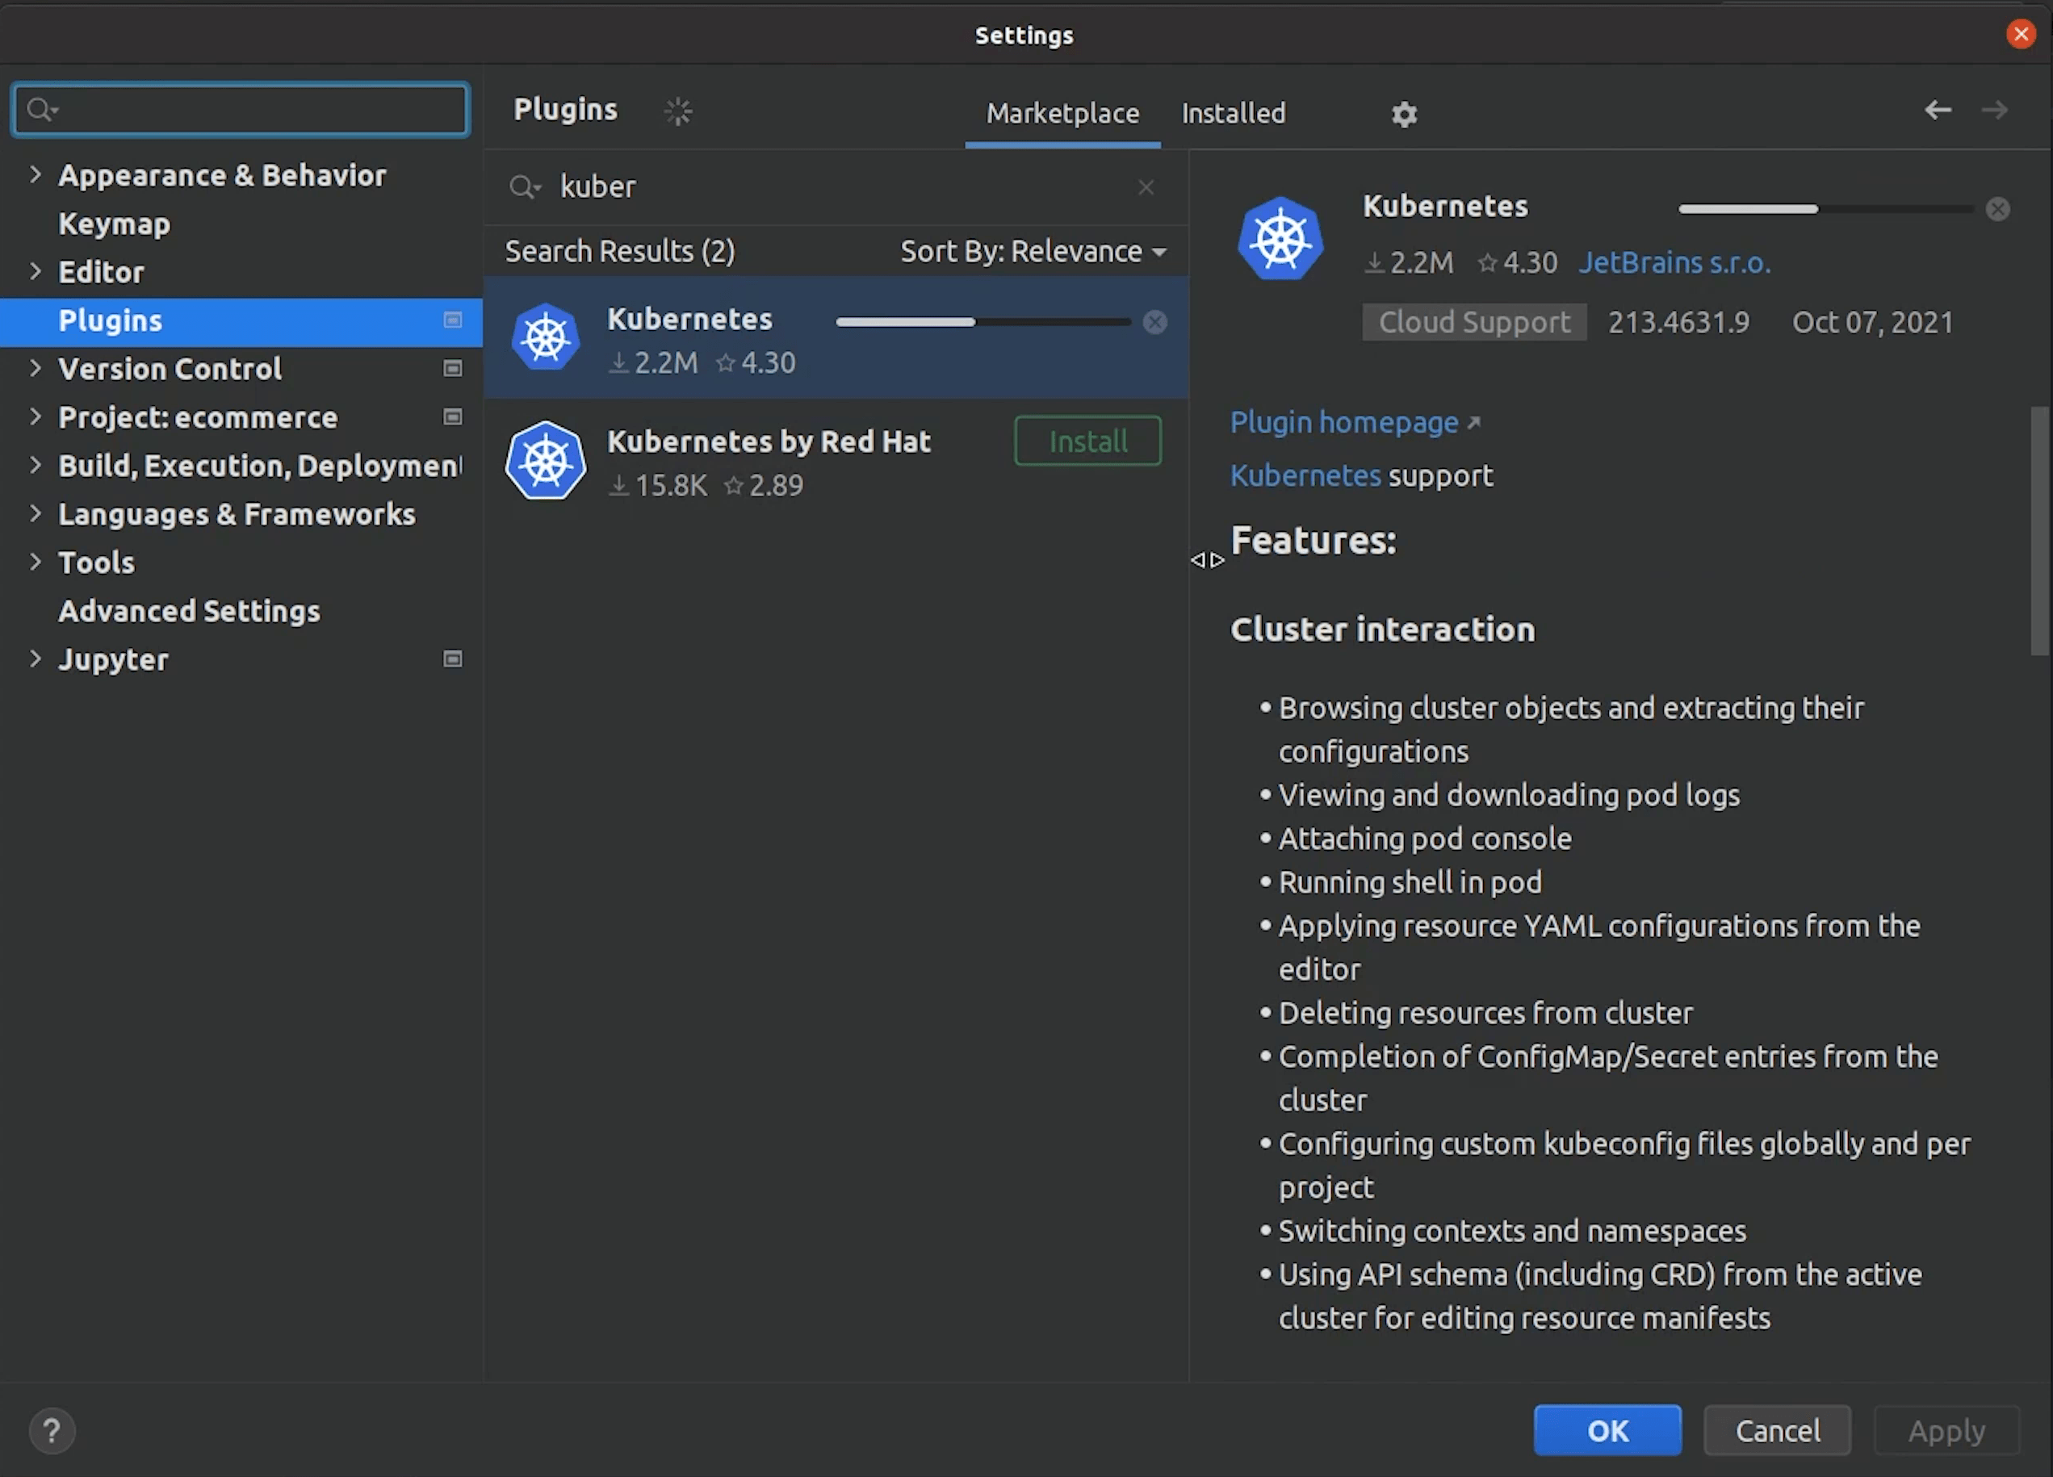Clear the kuber plugin search text

[x=1145, y=187]
